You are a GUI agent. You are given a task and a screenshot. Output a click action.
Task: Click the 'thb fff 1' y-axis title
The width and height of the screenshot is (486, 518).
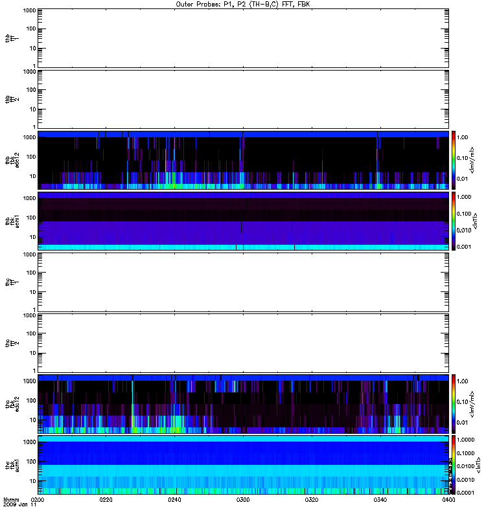[x=12, y=38]
